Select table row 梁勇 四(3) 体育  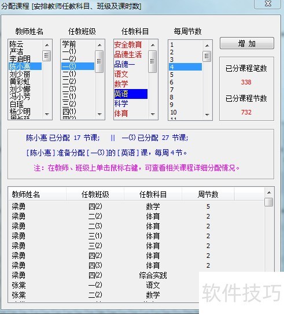(x=136, y=265)
